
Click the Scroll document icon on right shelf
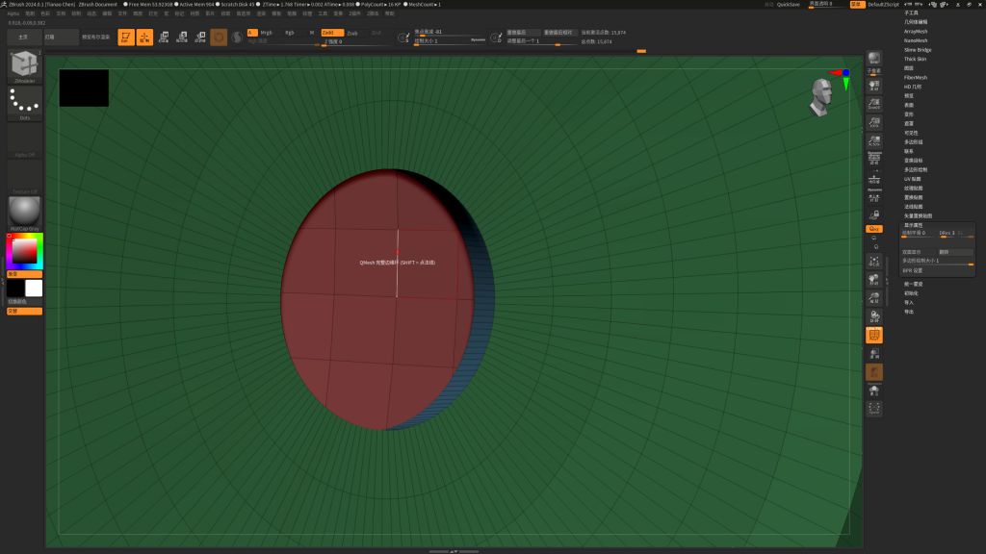874,86
